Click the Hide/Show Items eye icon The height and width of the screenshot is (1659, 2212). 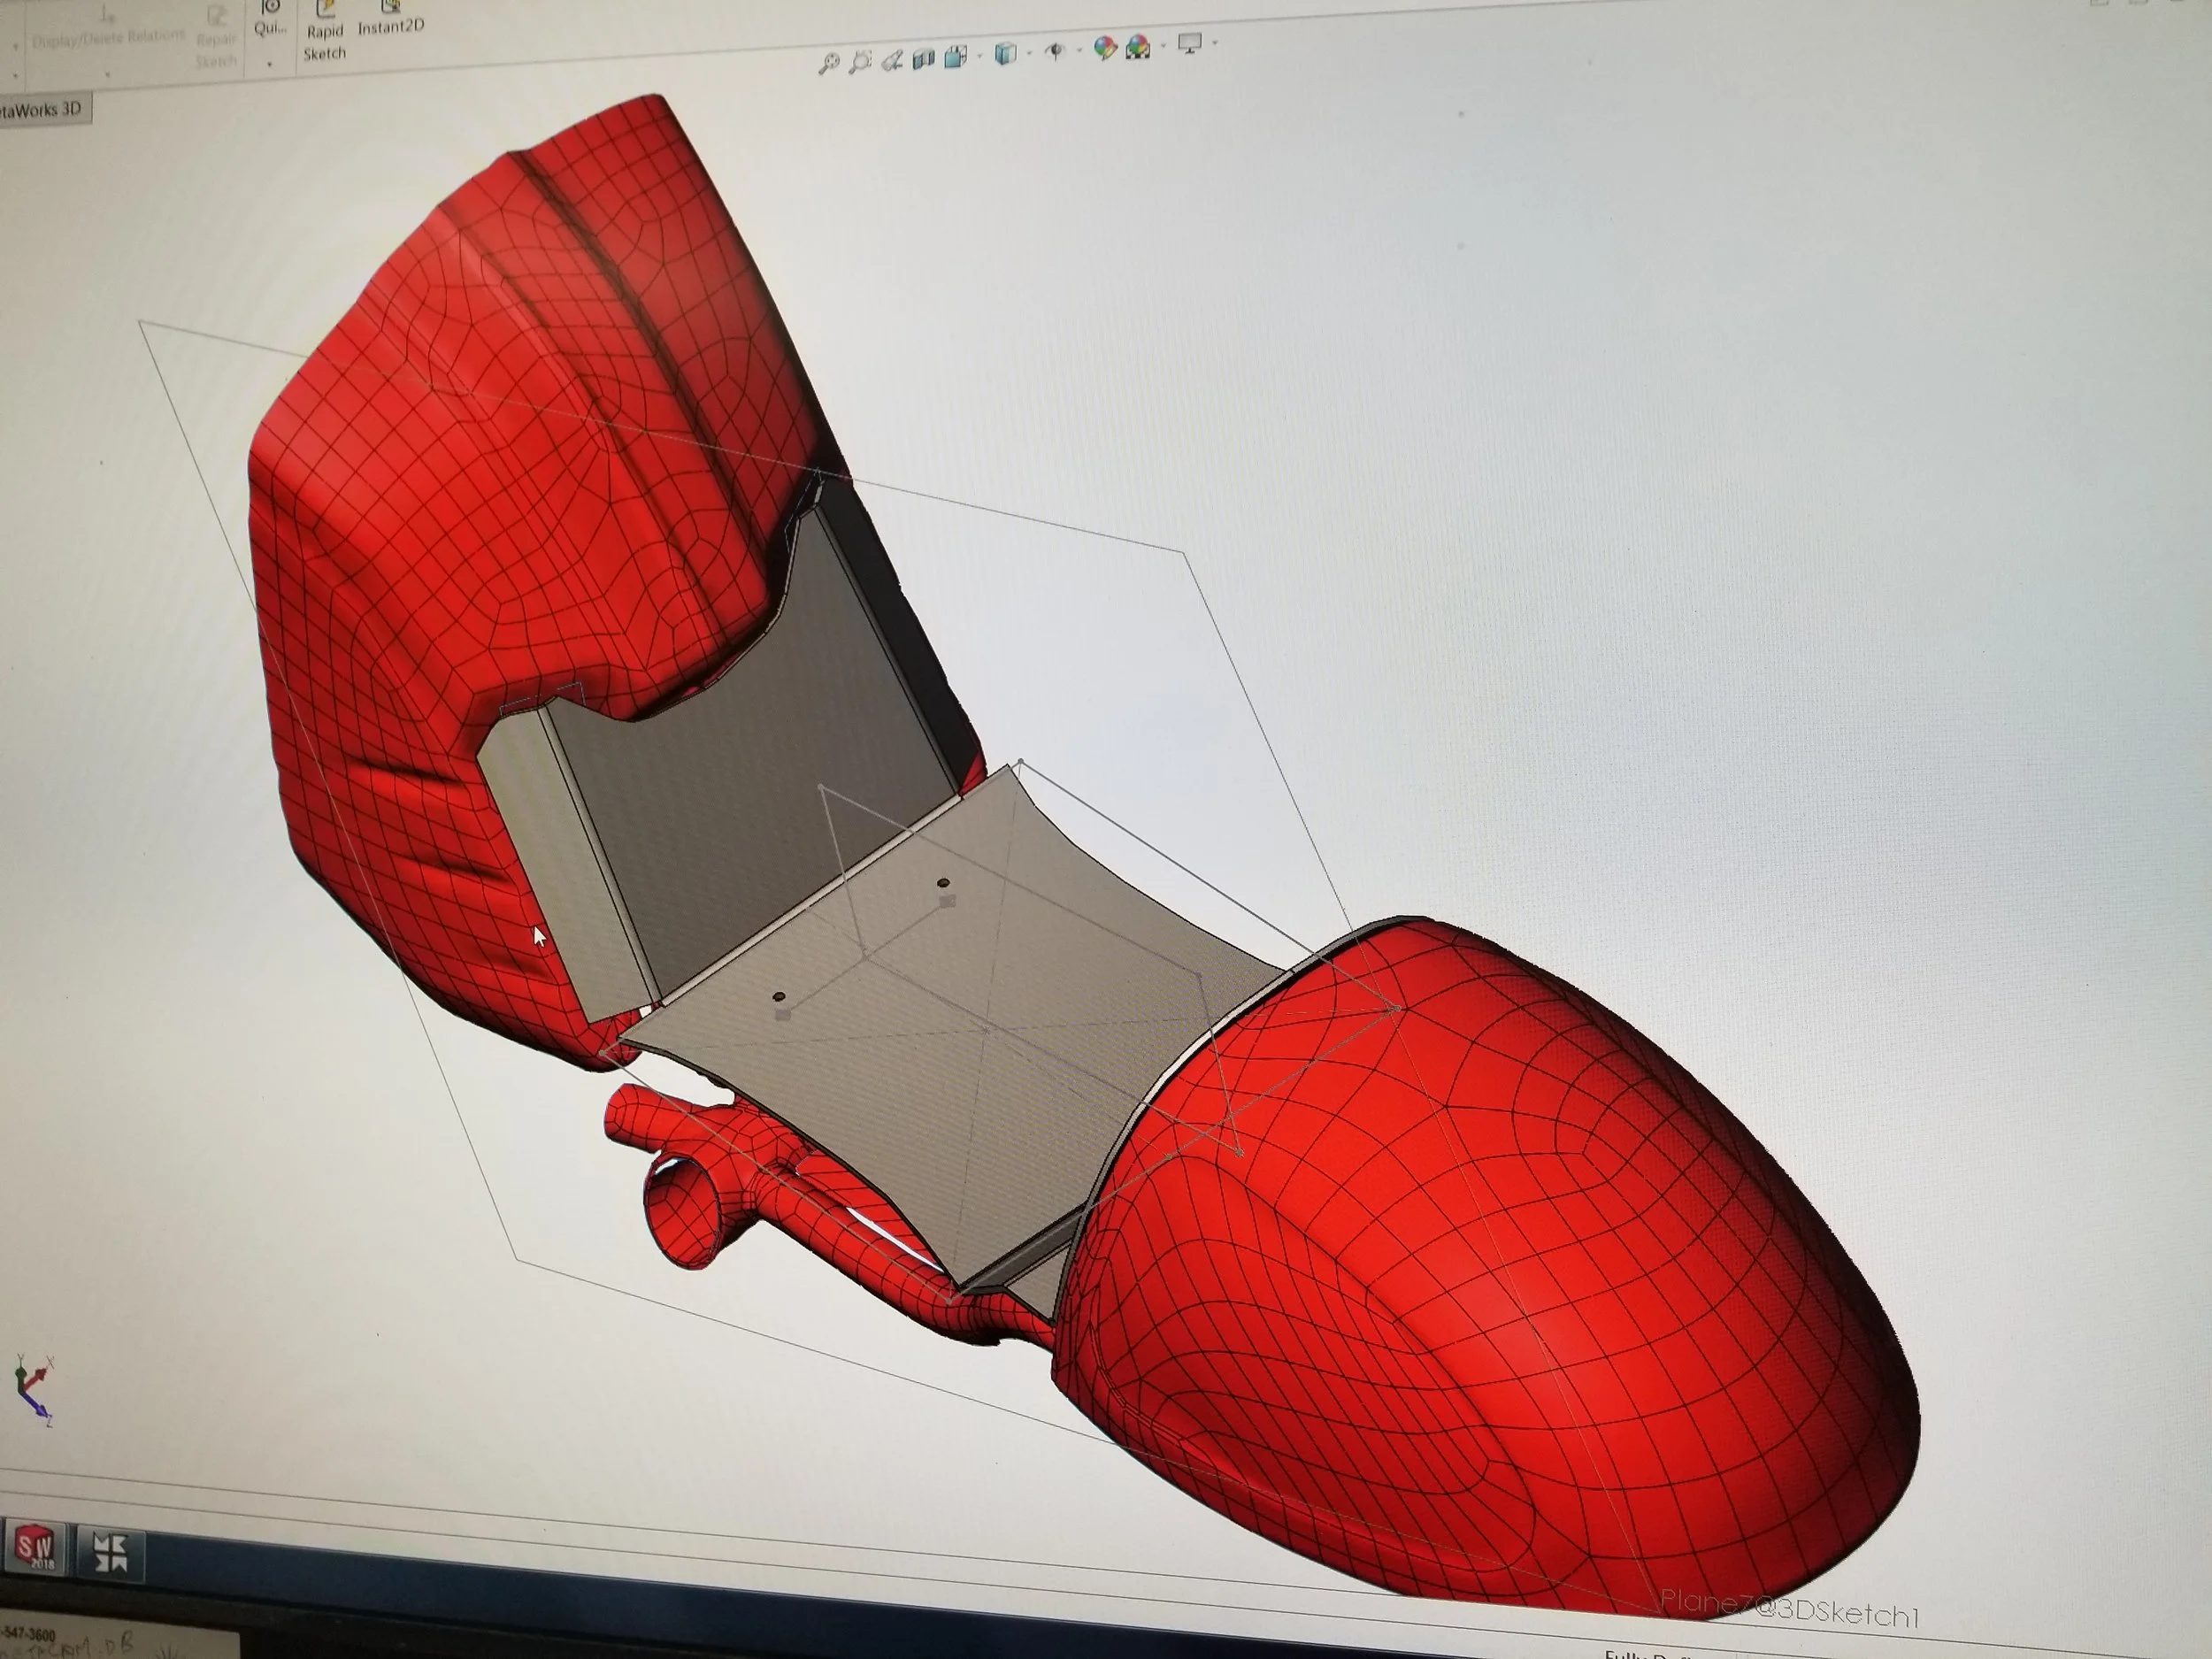(1054, 51)
